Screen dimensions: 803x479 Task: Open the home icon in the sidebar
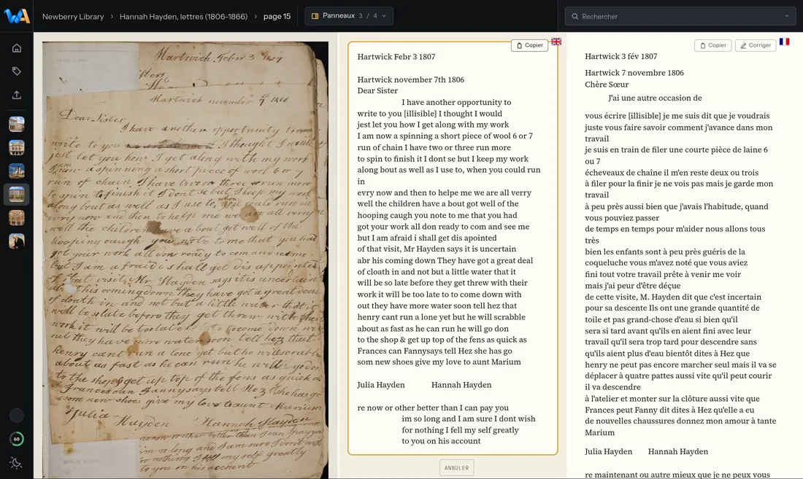pyautogui.click(x=16, y=48)
